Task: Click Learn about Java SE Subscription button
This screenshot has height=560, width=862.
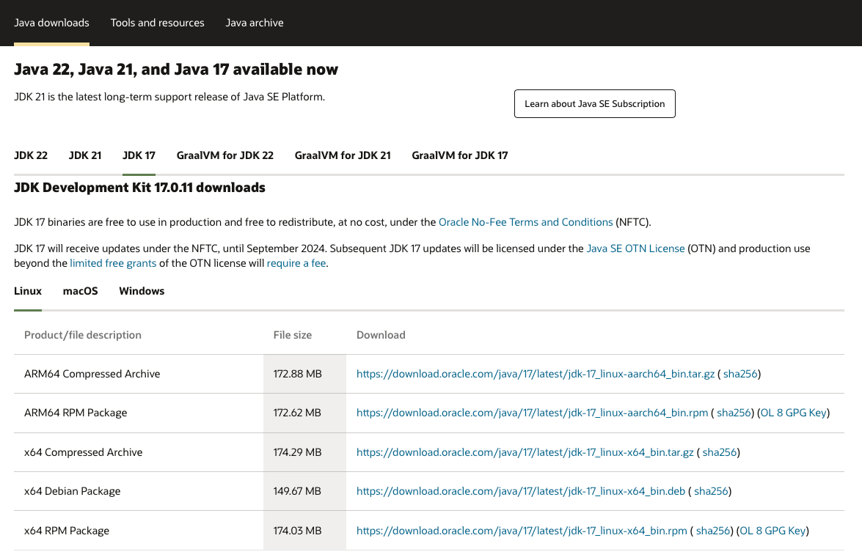Action: coord(595,104)
